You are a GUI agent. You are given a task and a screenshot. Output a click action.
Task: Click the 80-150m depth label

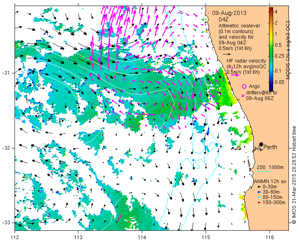[272, 197]
